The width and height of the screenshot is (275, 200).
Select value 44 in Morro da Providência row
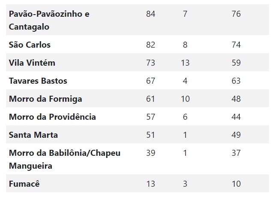pos(236,117)
